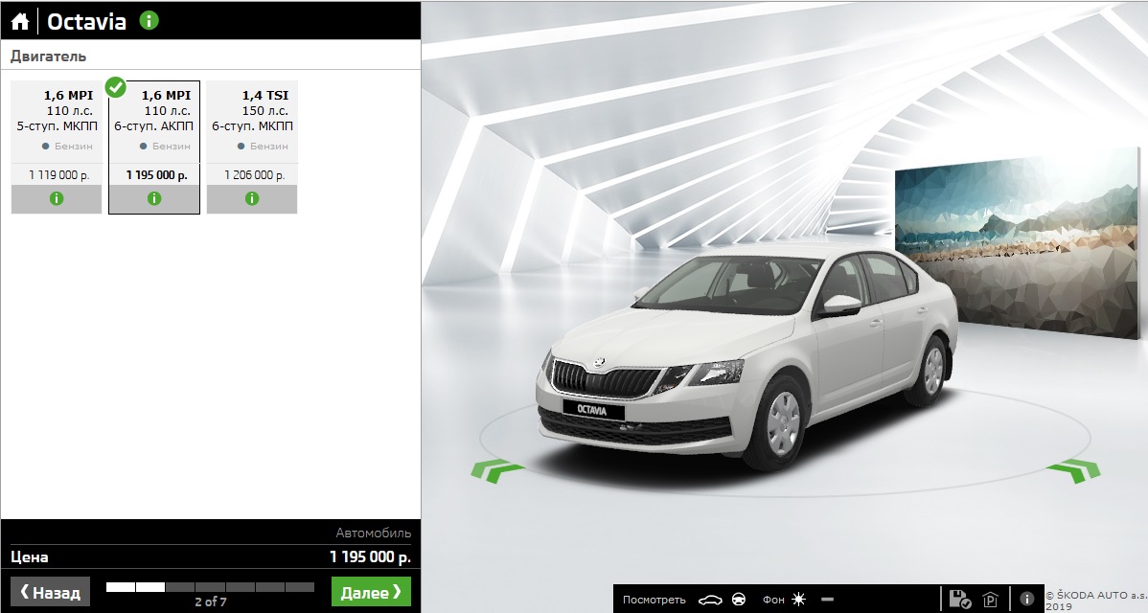The height and width of the screenshot is (613, 1148).
Task: Click total Цена 1 195 000 р. value
Action: (370, 556)
